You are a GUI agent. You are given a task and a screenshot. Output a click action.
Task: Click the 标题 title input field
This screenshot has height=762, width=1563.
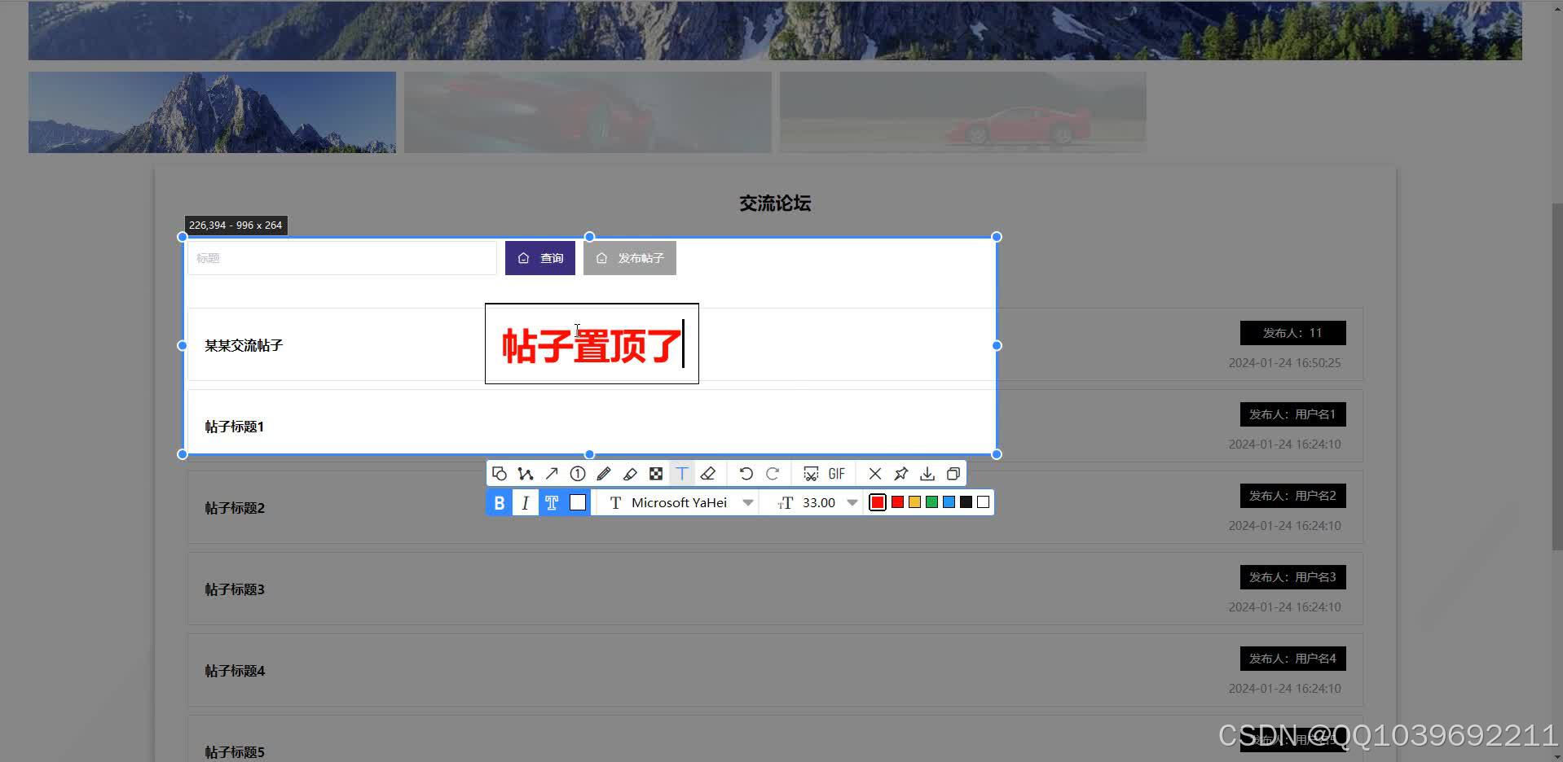(341, 257)
